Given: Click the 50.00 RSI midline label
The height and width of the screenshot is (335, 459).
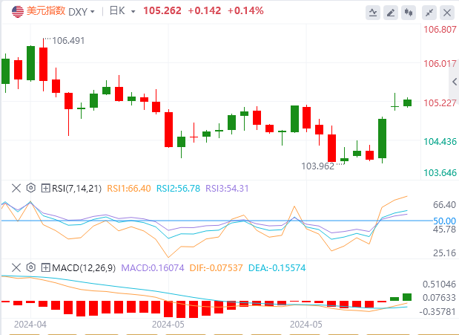Looking at the screenshot, I should [x=444, y=221].
